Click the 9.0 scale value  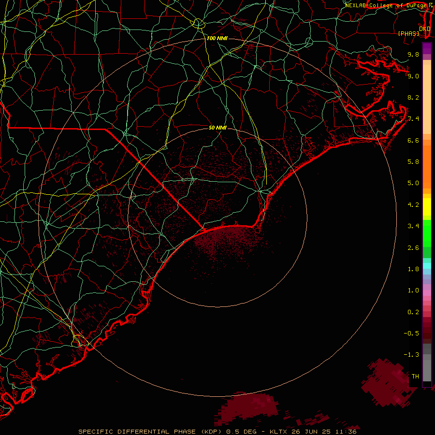(x=413, y=76)
